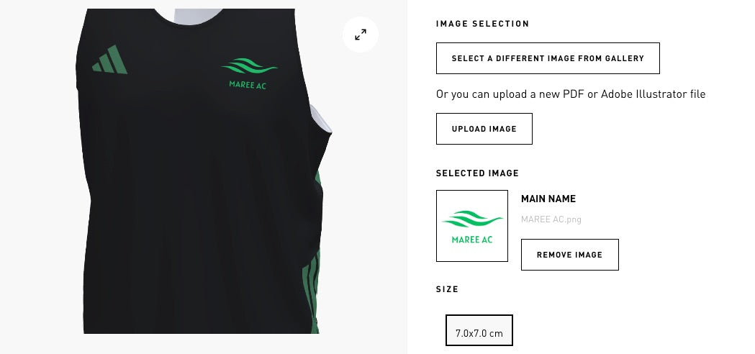Click the MAREE AC text on the jersey chest
This screenshot has height=354, width=755.
[248, 85]
